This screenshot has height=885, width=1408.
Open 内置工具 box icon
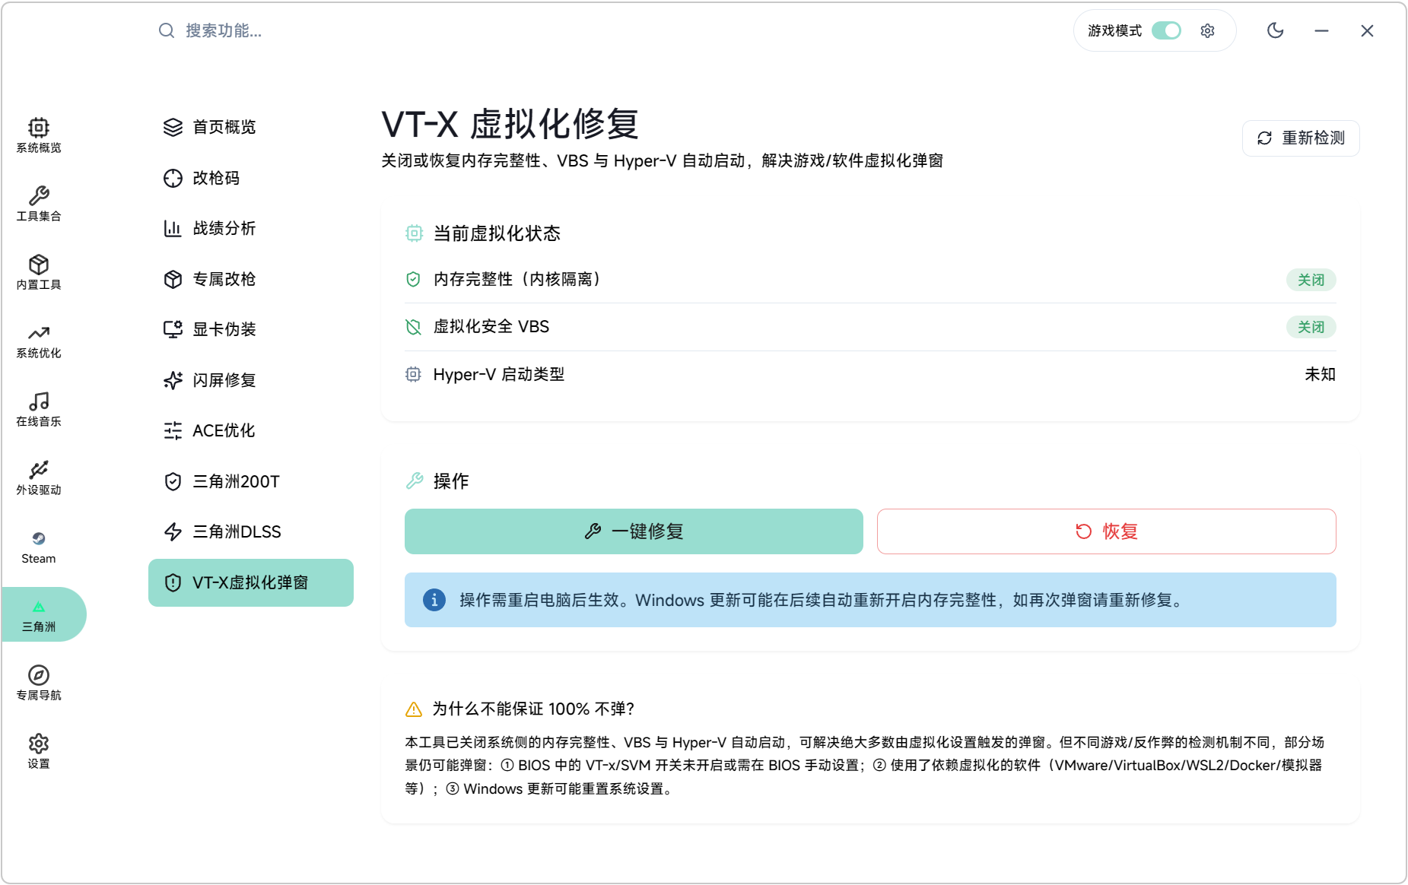39,265
